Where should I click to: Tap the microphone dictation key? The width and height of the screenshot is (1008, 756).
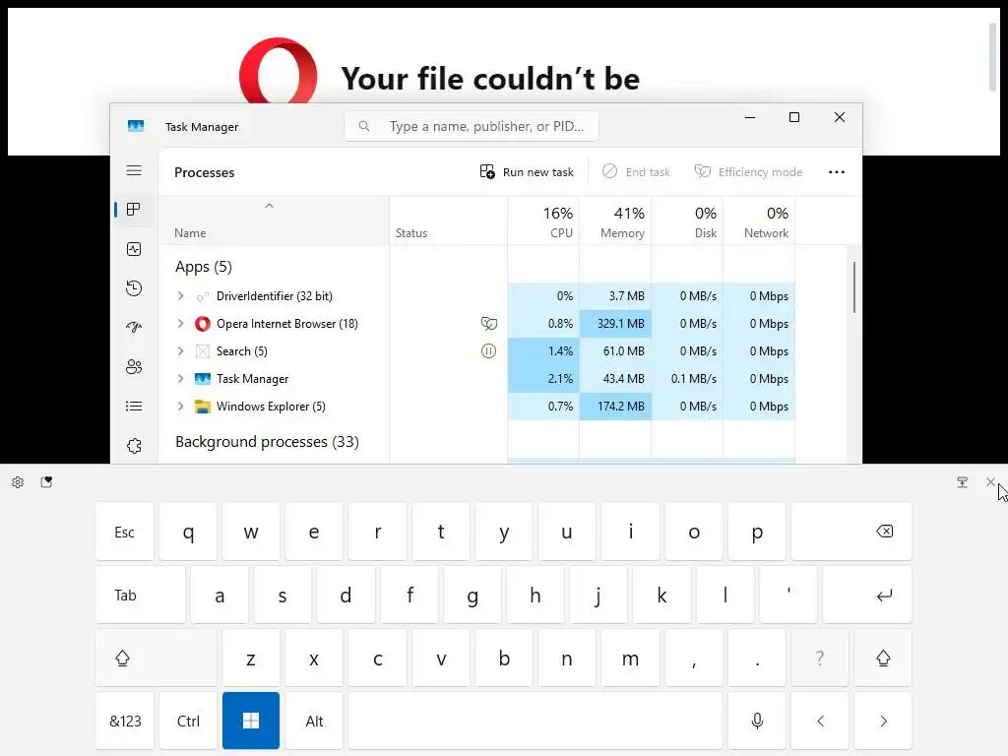tap(757, 721)
